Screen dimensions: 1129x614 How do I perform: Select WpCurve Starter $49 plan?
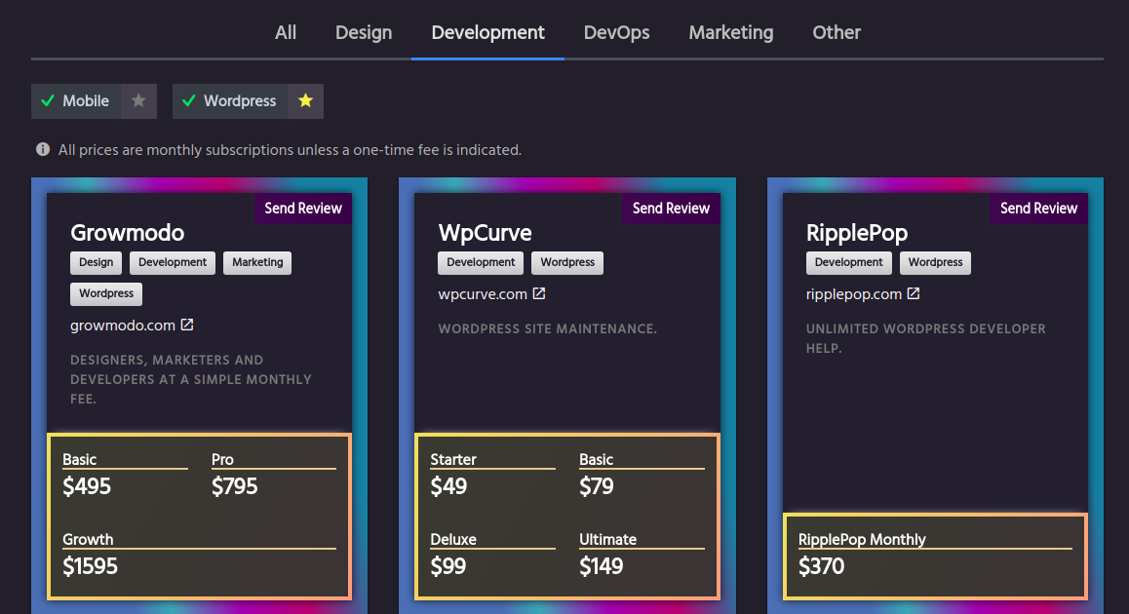(x=492, y=475)
